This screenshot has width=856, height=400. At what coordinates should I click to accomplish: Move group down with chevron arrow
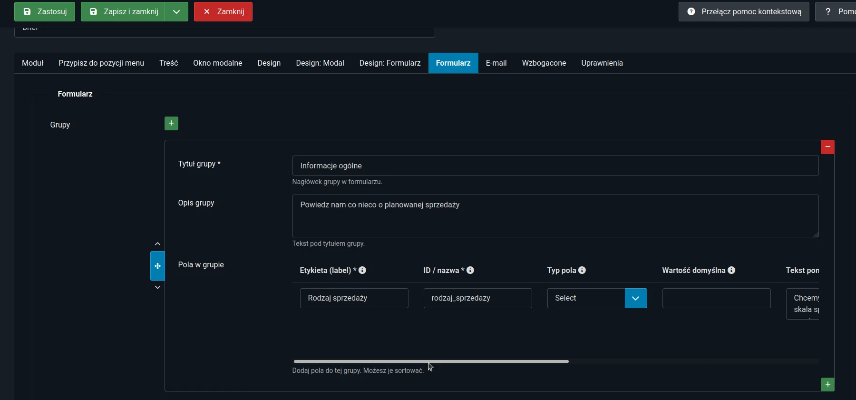157,287
